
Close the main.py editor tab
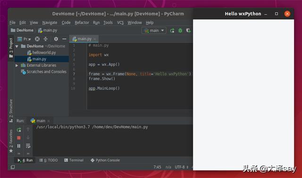[x=94, y=39]
